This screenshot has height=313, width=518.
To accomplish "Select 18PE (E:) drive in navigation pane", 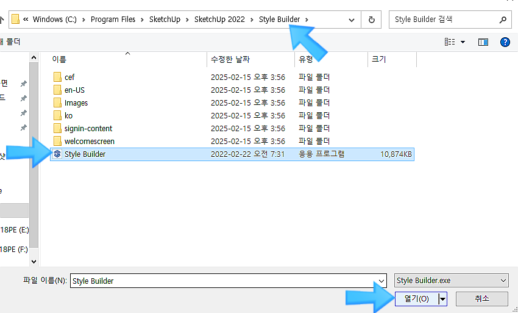I will point(14,230).
